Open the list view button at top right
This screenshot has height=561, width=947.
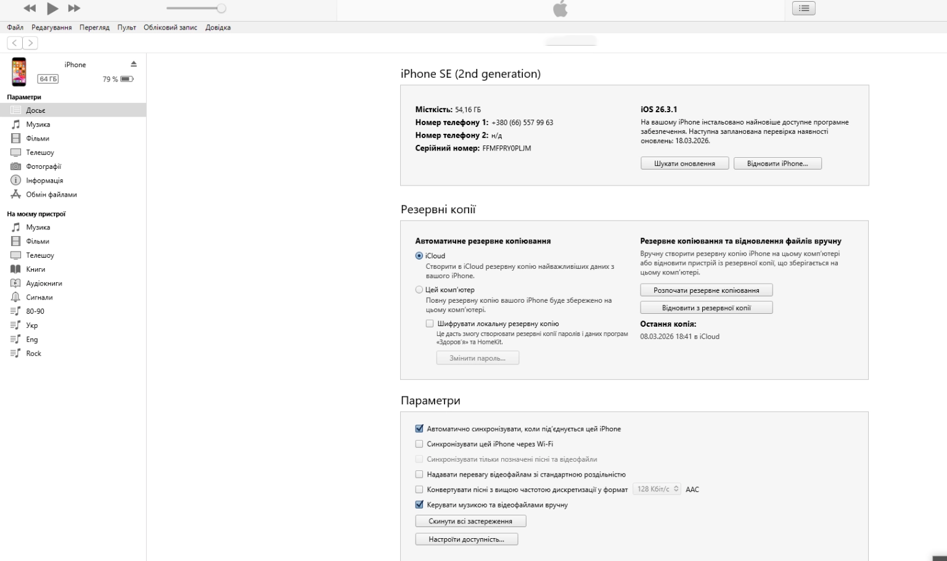pos(803,8)
